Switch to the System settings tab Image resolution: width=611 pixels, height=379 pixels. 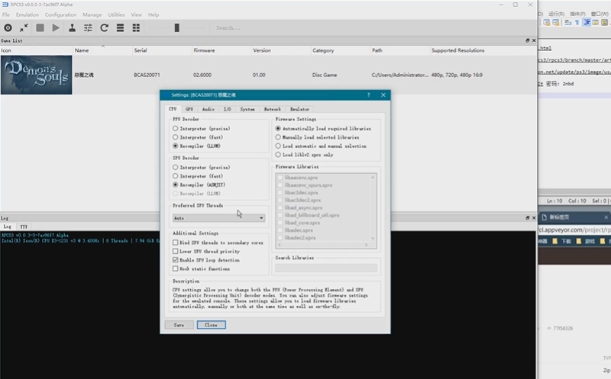pos(247,109)
